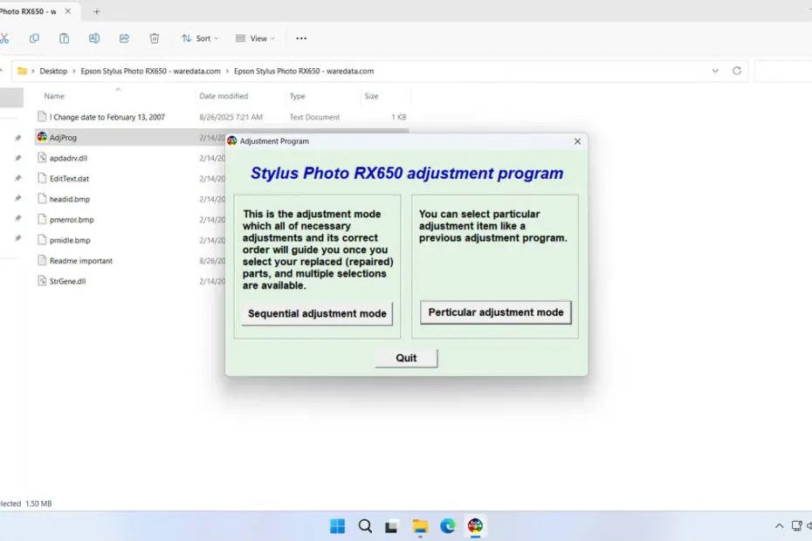The width and height of the screenshot is (812, 541).
Task: Click the Paste clipboard icon
Action: click(65, 38)
